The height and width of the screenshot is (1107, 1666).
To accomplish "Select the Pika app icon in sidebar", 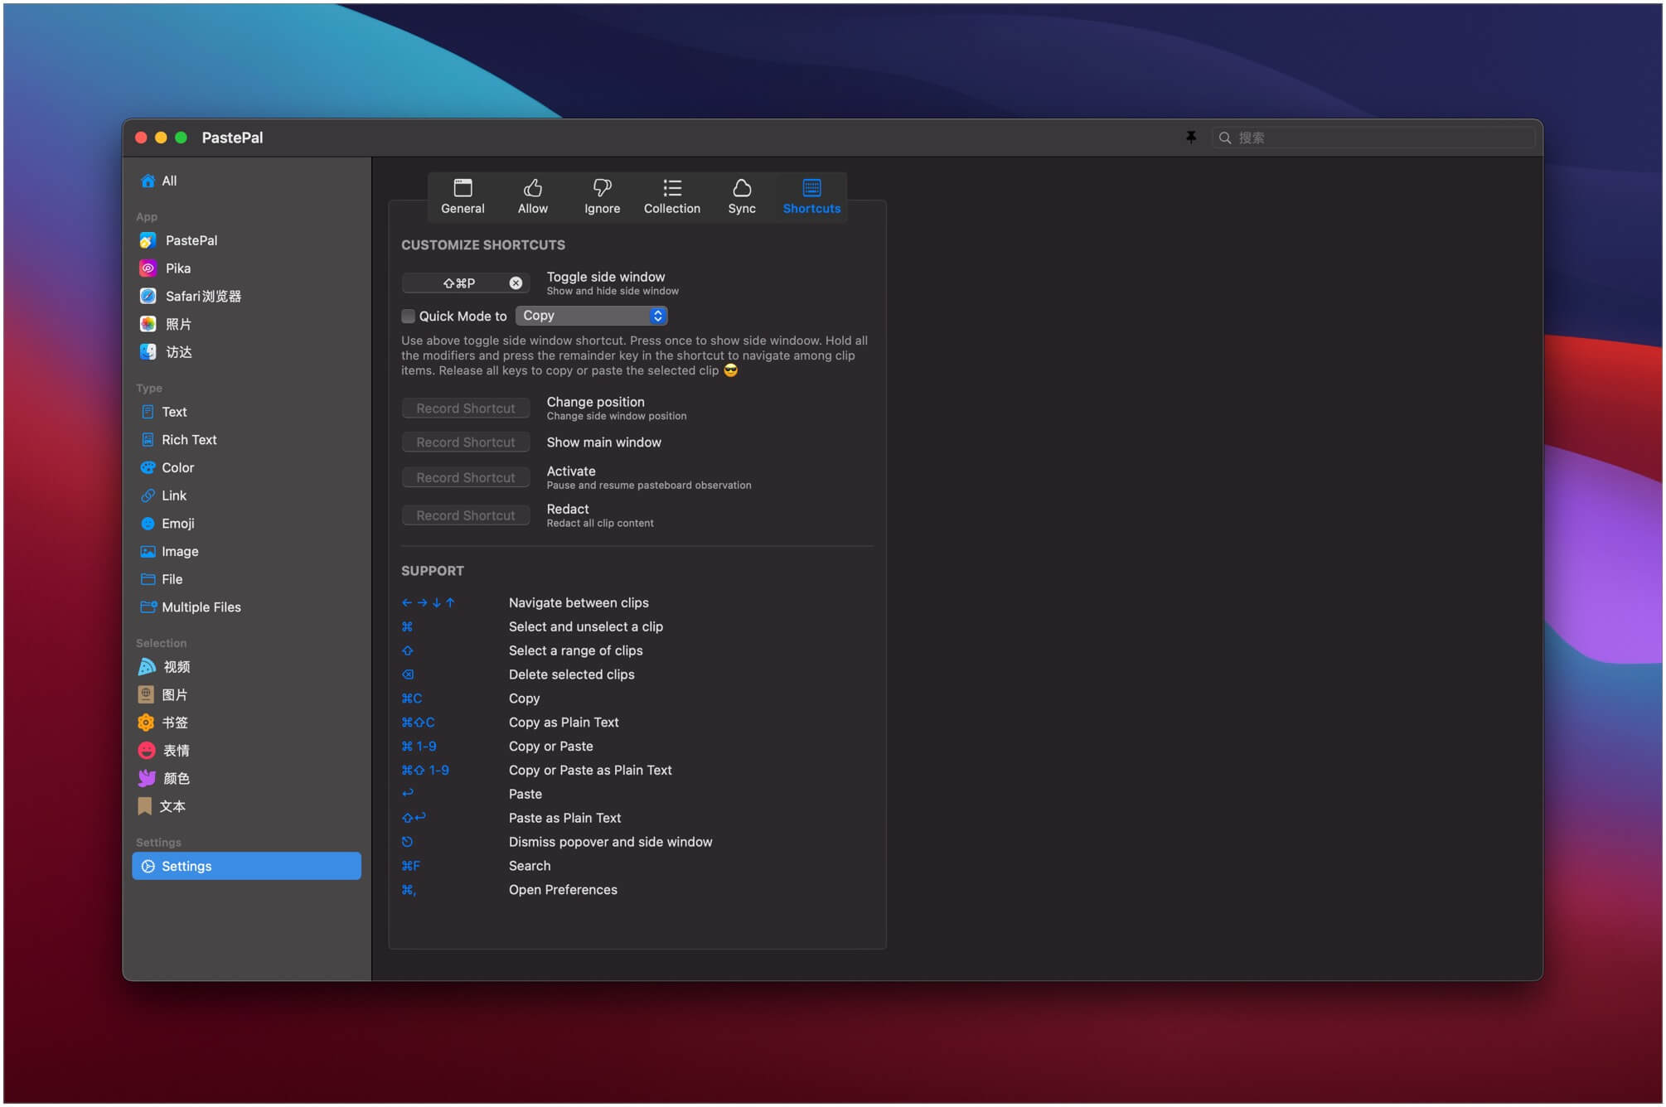I will point(148,268).
